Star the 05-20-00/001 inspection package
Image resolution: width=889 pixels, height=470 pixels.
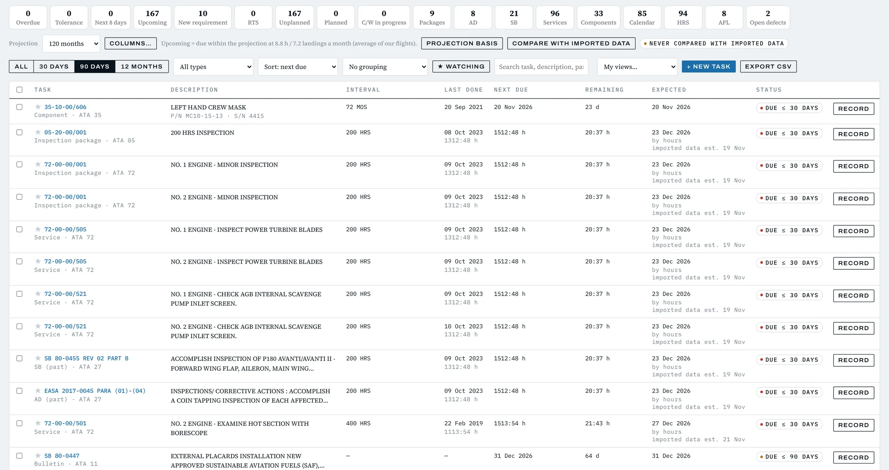tap(38, 132)
